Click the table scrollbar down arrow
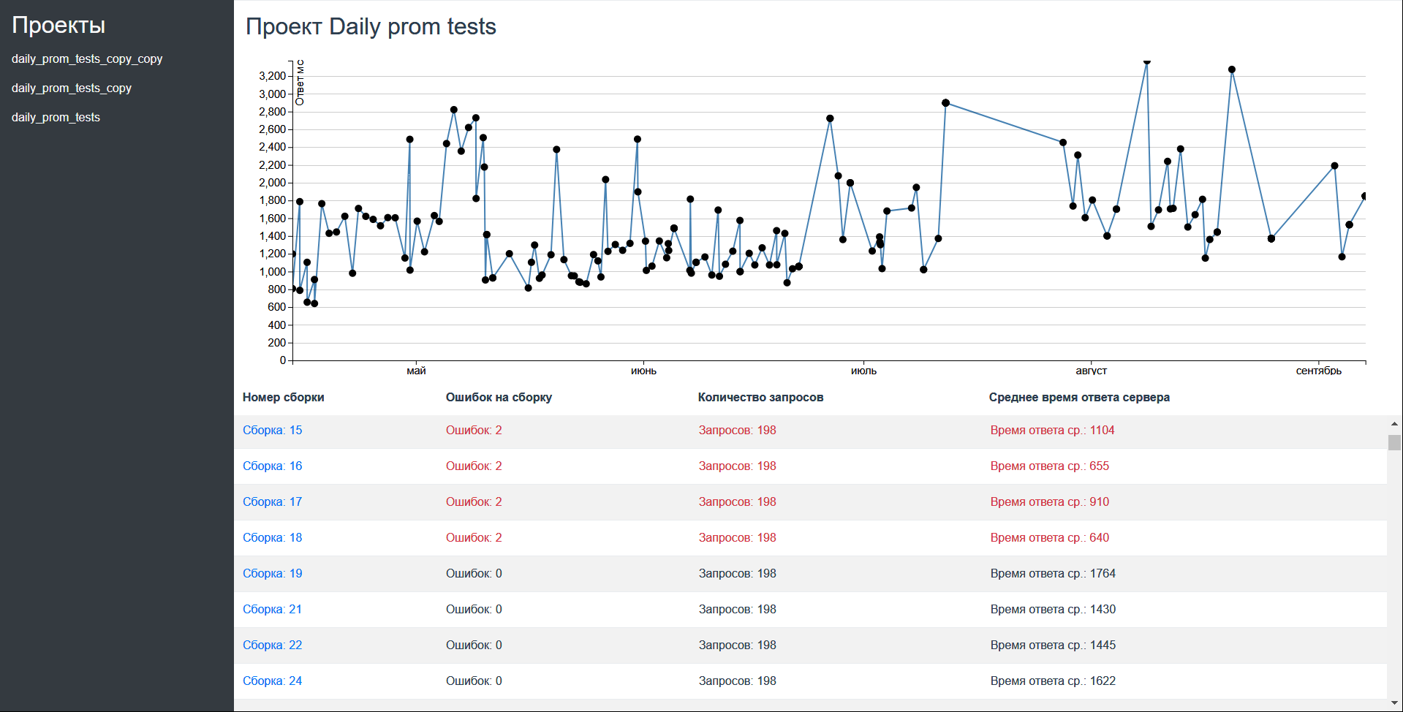Screen dimensions: 1403x712 [x=1394, y=702]
